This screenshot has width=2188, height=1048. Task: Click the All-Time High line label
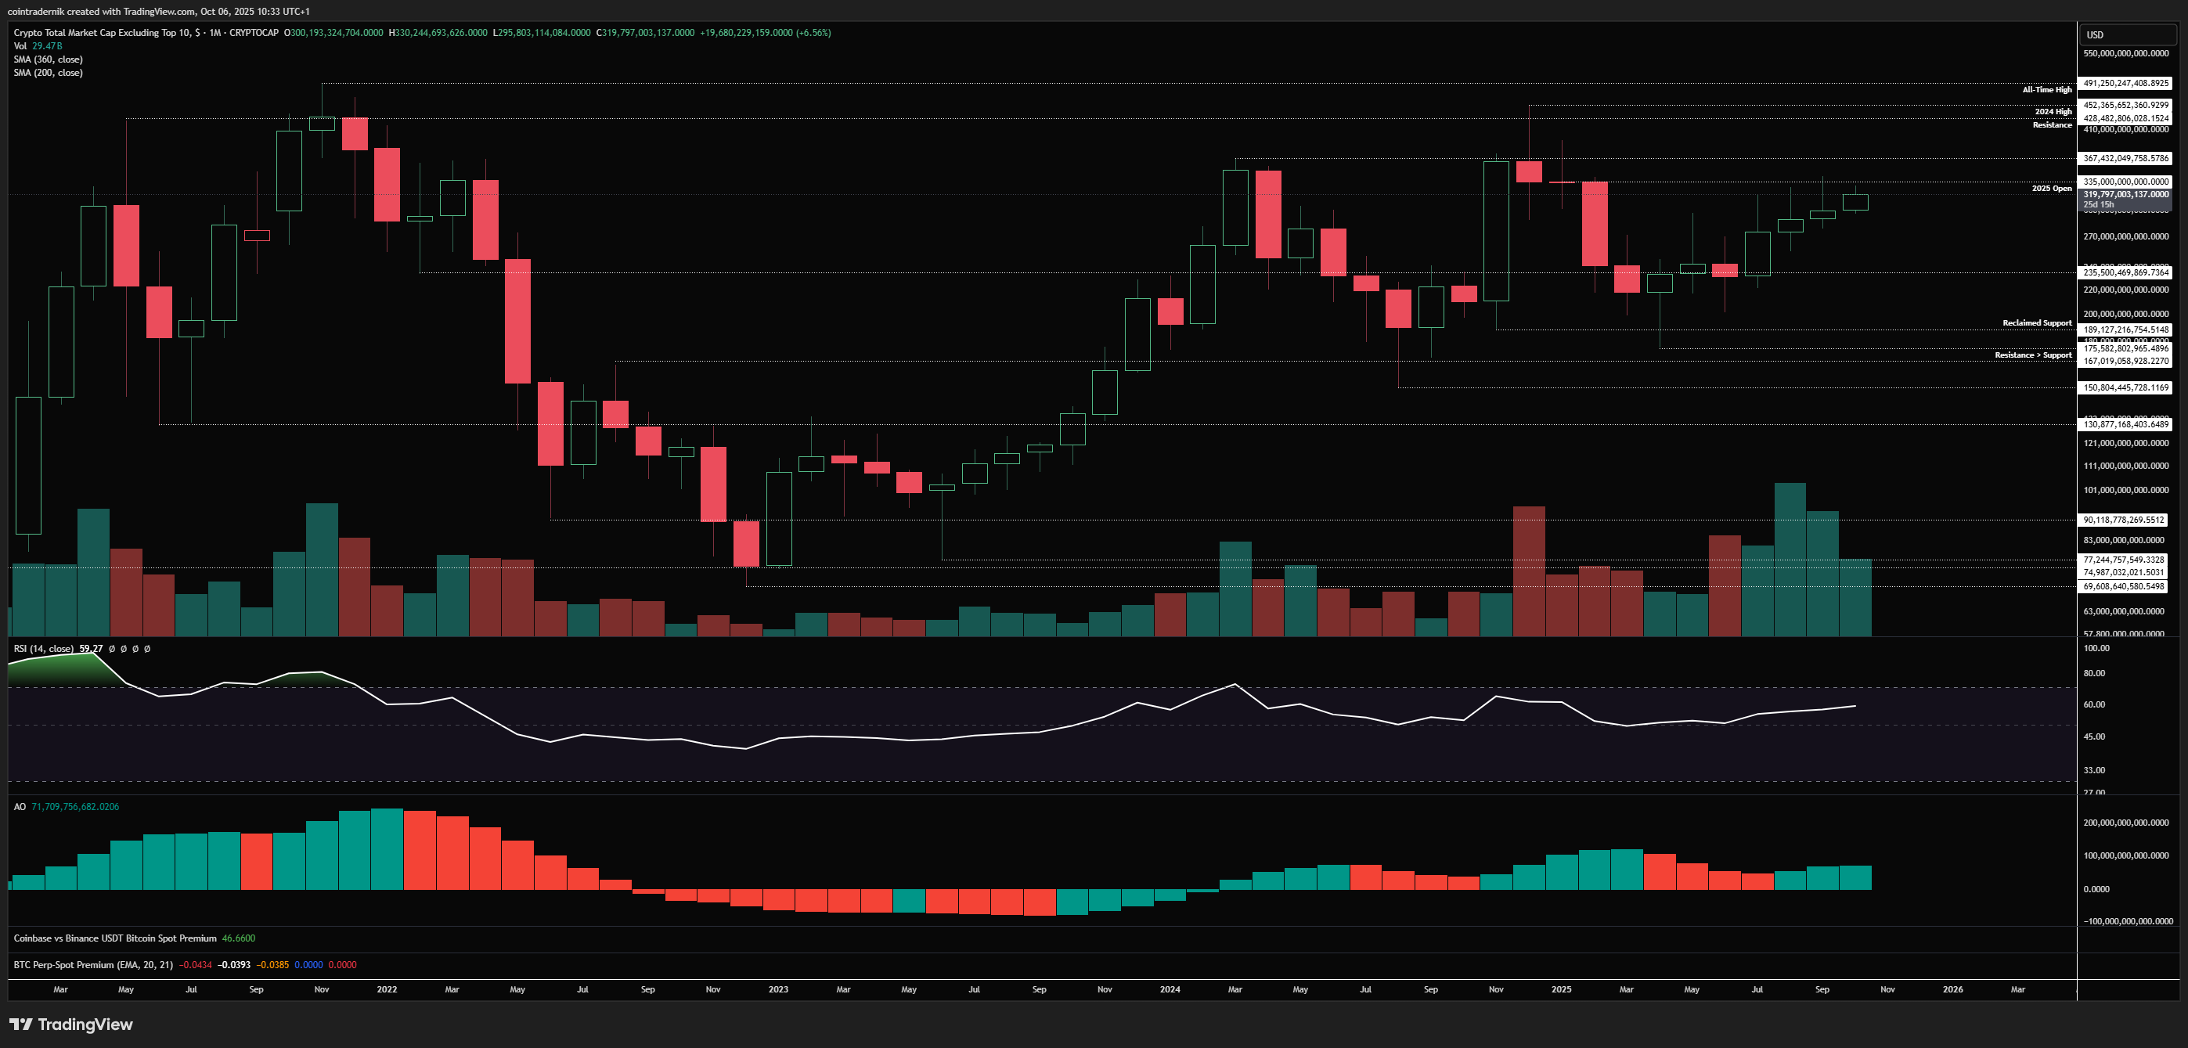tap(2046, 90)
